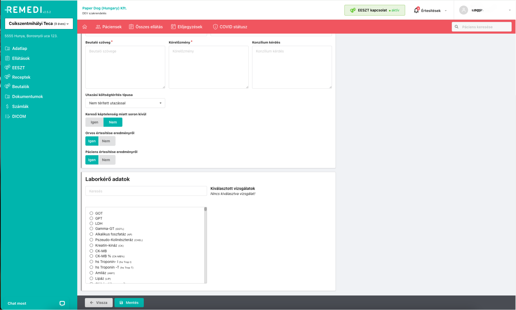Viewport: 516px width, 310px height.
Task: Click the EESZT kapcsolat status badge
Action: coord(374,10)
